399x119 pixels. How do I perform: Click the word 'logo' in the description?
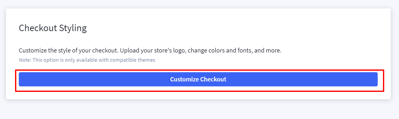179,51
